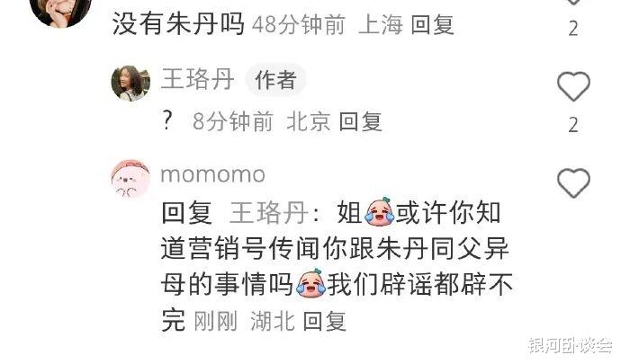Open the 王珞丹 username link
Screen dimensions: 621x364
197,79
